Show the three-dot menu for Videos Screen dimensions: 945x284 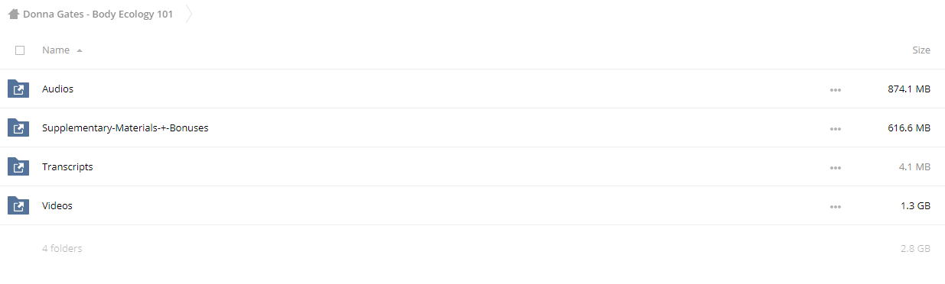tap(835, 207)
